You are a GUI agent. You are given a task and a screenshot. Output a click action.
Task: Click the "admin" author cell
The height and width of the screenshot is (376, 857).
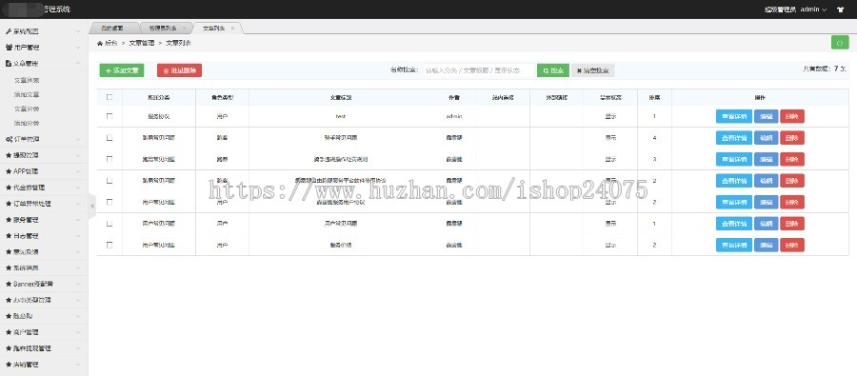click(453, 116)
